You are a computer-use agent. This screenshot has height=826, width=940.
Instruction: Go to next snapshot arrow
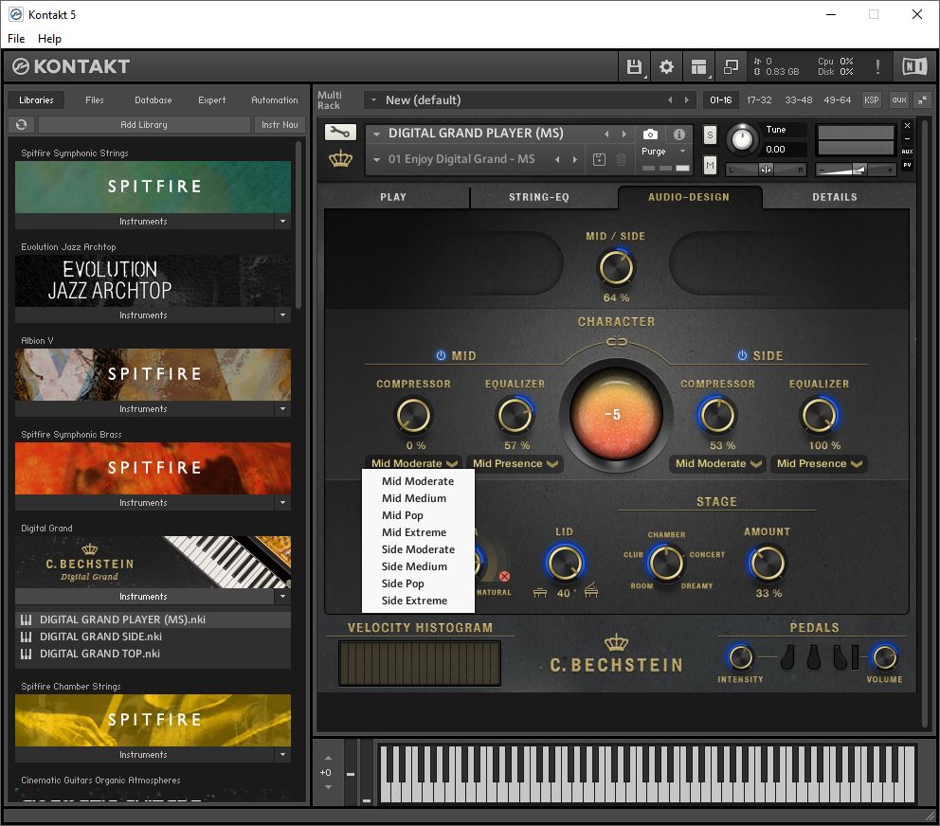[575, 159]
